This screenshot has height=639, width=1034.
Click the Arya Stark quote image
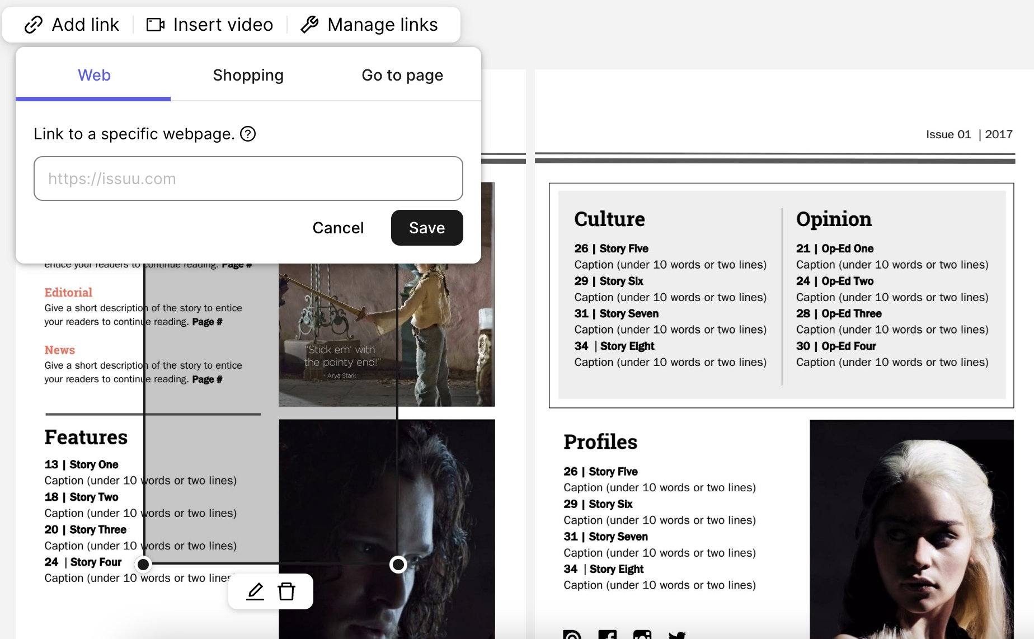tap(387, 335)
